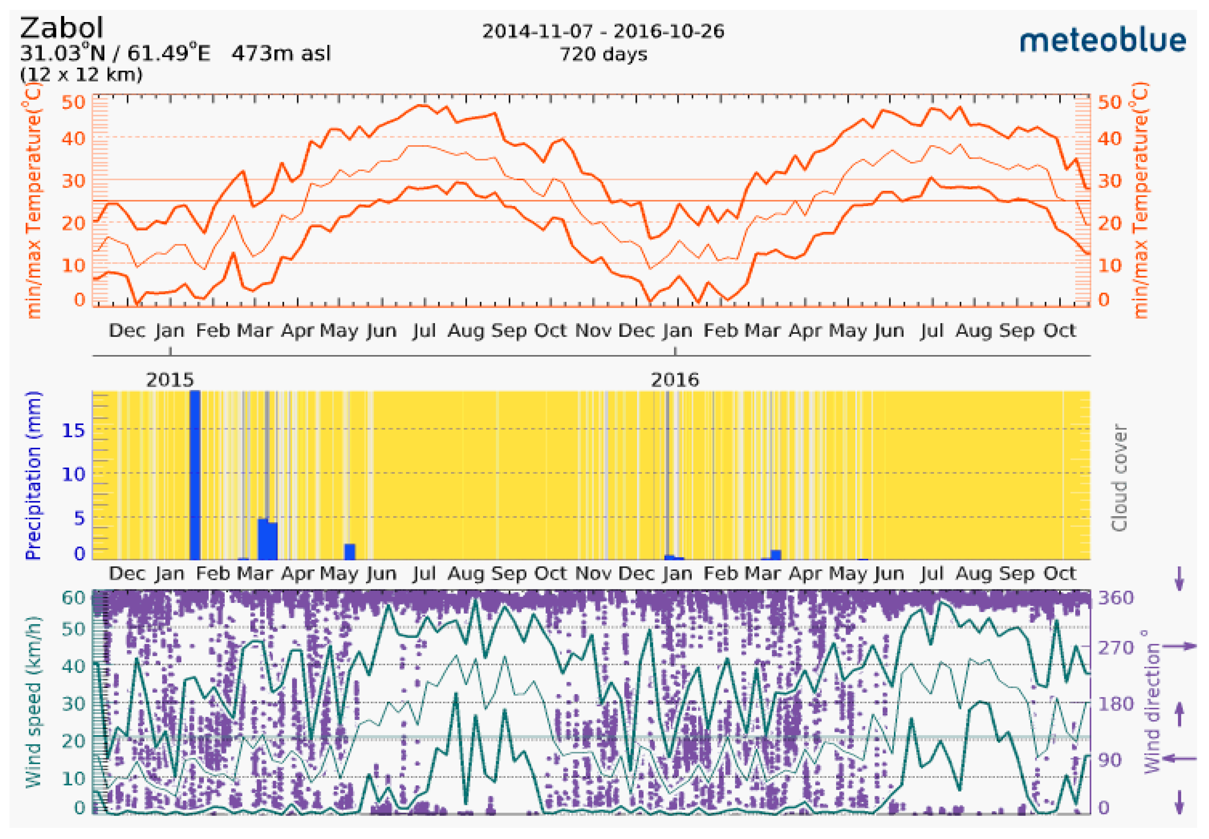Click the small blue precipitation bar in May 2015

click(x=350, y=551)
